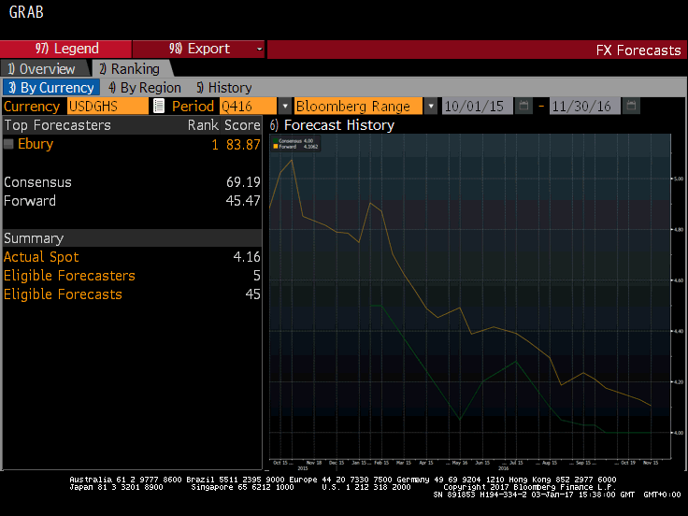Expand the Bloomberg Range dropdown arrow
Viewport: 688px width, 516px height.
431,107
